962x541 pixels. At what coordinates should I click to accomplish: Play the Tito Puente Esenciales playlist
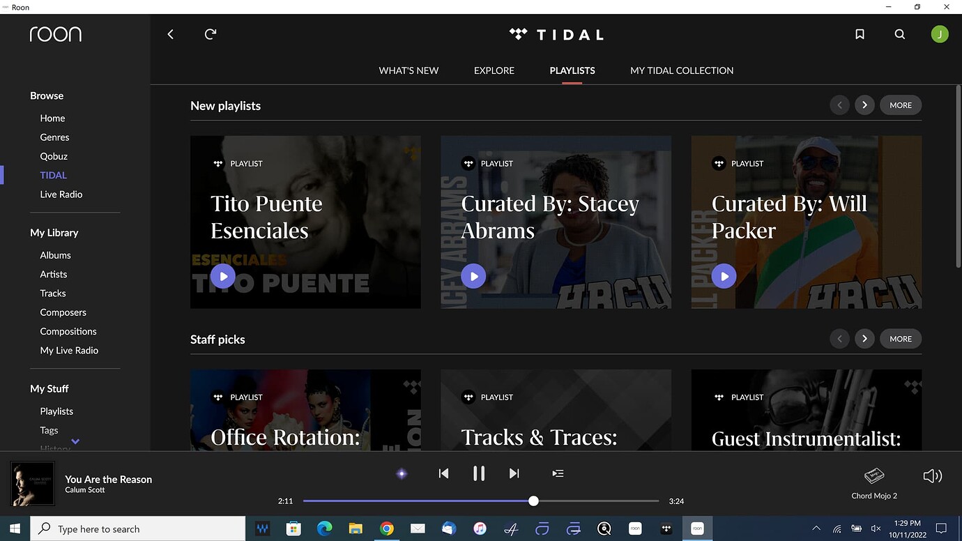pyautogui.click(x=223, y=275)
